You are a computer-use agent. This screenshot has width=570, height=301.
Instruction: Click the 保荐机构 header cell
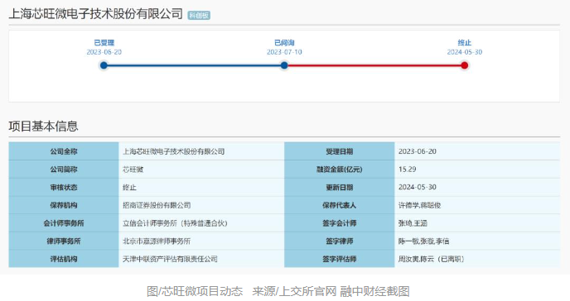tap(64, 205)
